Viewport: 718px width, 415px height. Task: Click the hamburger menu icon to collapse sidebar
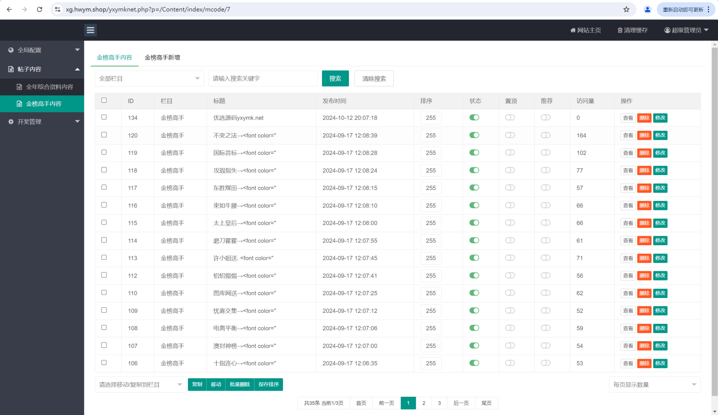point(90,30)
